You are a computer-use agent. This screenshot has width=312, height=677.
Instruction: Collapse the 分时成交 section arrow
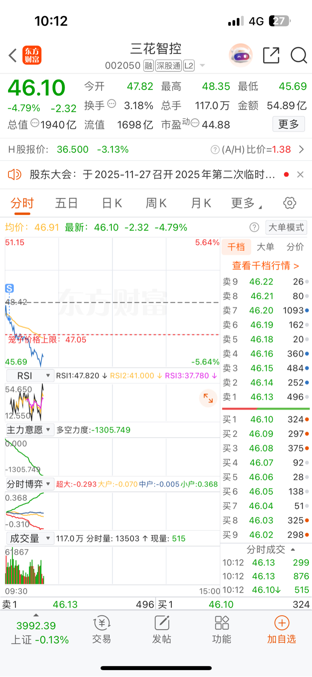click(x=293, y=550)
